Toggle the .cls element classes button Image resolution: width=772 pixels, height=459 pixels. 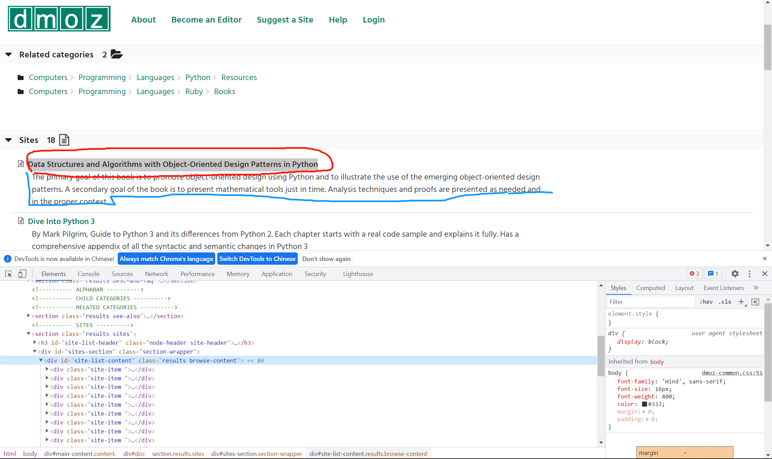click(725, 302)
